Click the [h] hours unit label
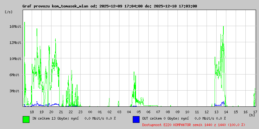 coord(252,115)
